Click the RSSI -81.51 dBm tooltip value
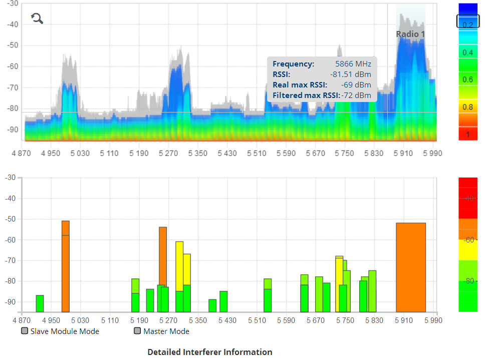The height and width of the screenshot is (358, 488). click(350, 74)
